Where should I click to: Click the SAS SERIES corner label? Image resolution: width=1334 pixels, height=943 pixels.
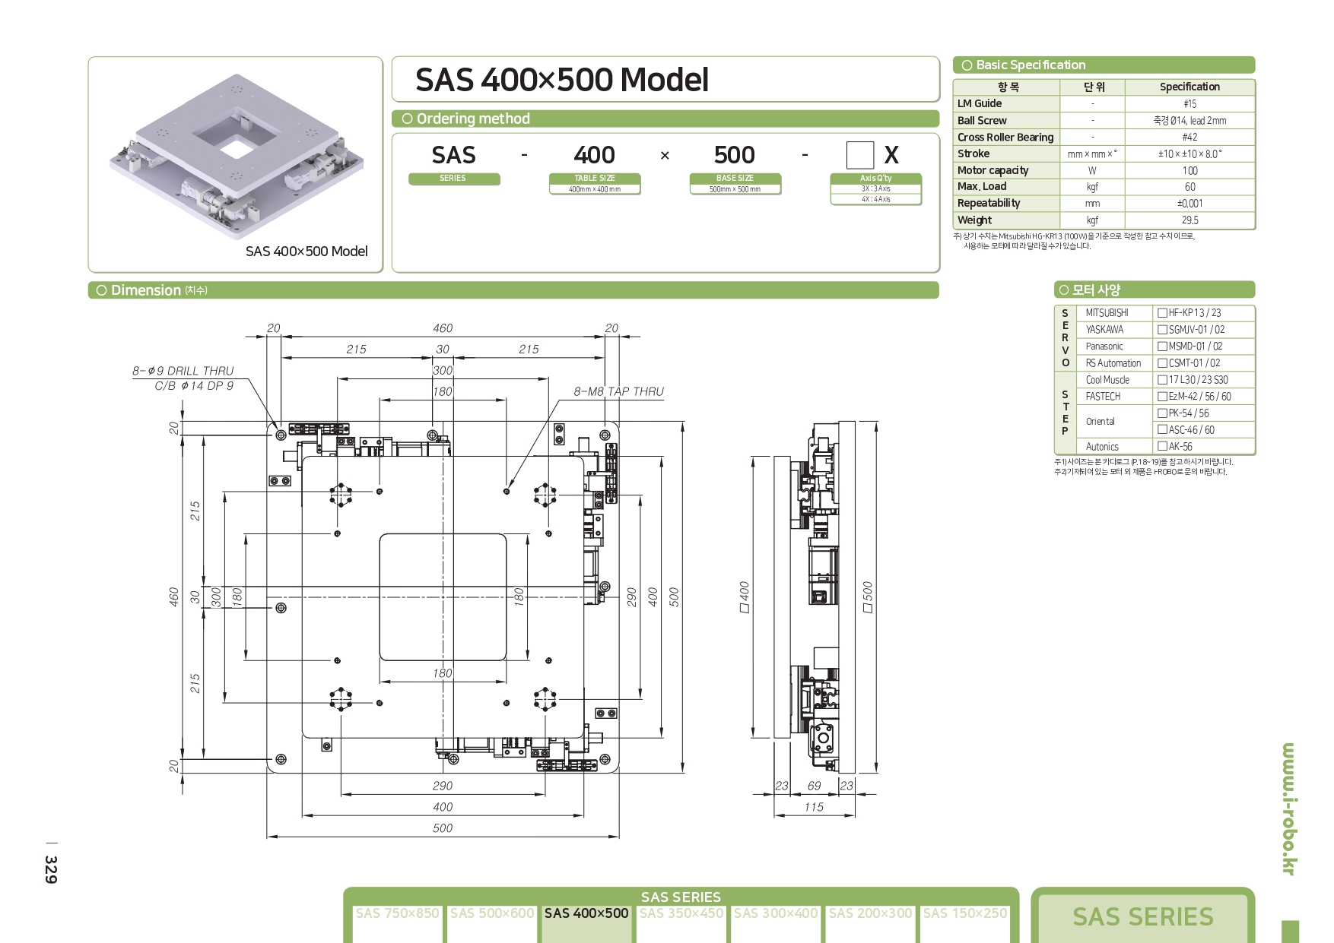pyautogui.click(x=1143, y=917)
